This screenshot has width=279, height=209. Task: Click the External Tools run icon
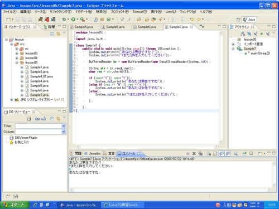[82, 20]
